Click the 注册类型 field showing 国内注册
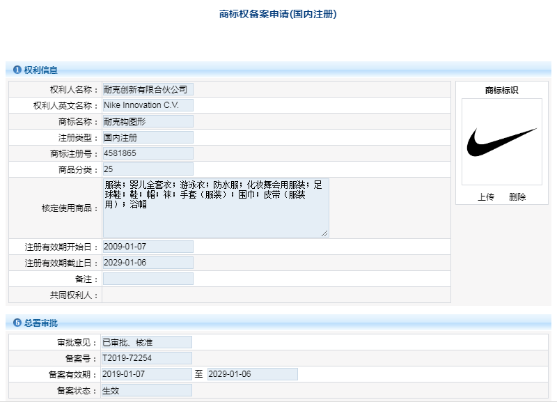 tap(148, 137)
